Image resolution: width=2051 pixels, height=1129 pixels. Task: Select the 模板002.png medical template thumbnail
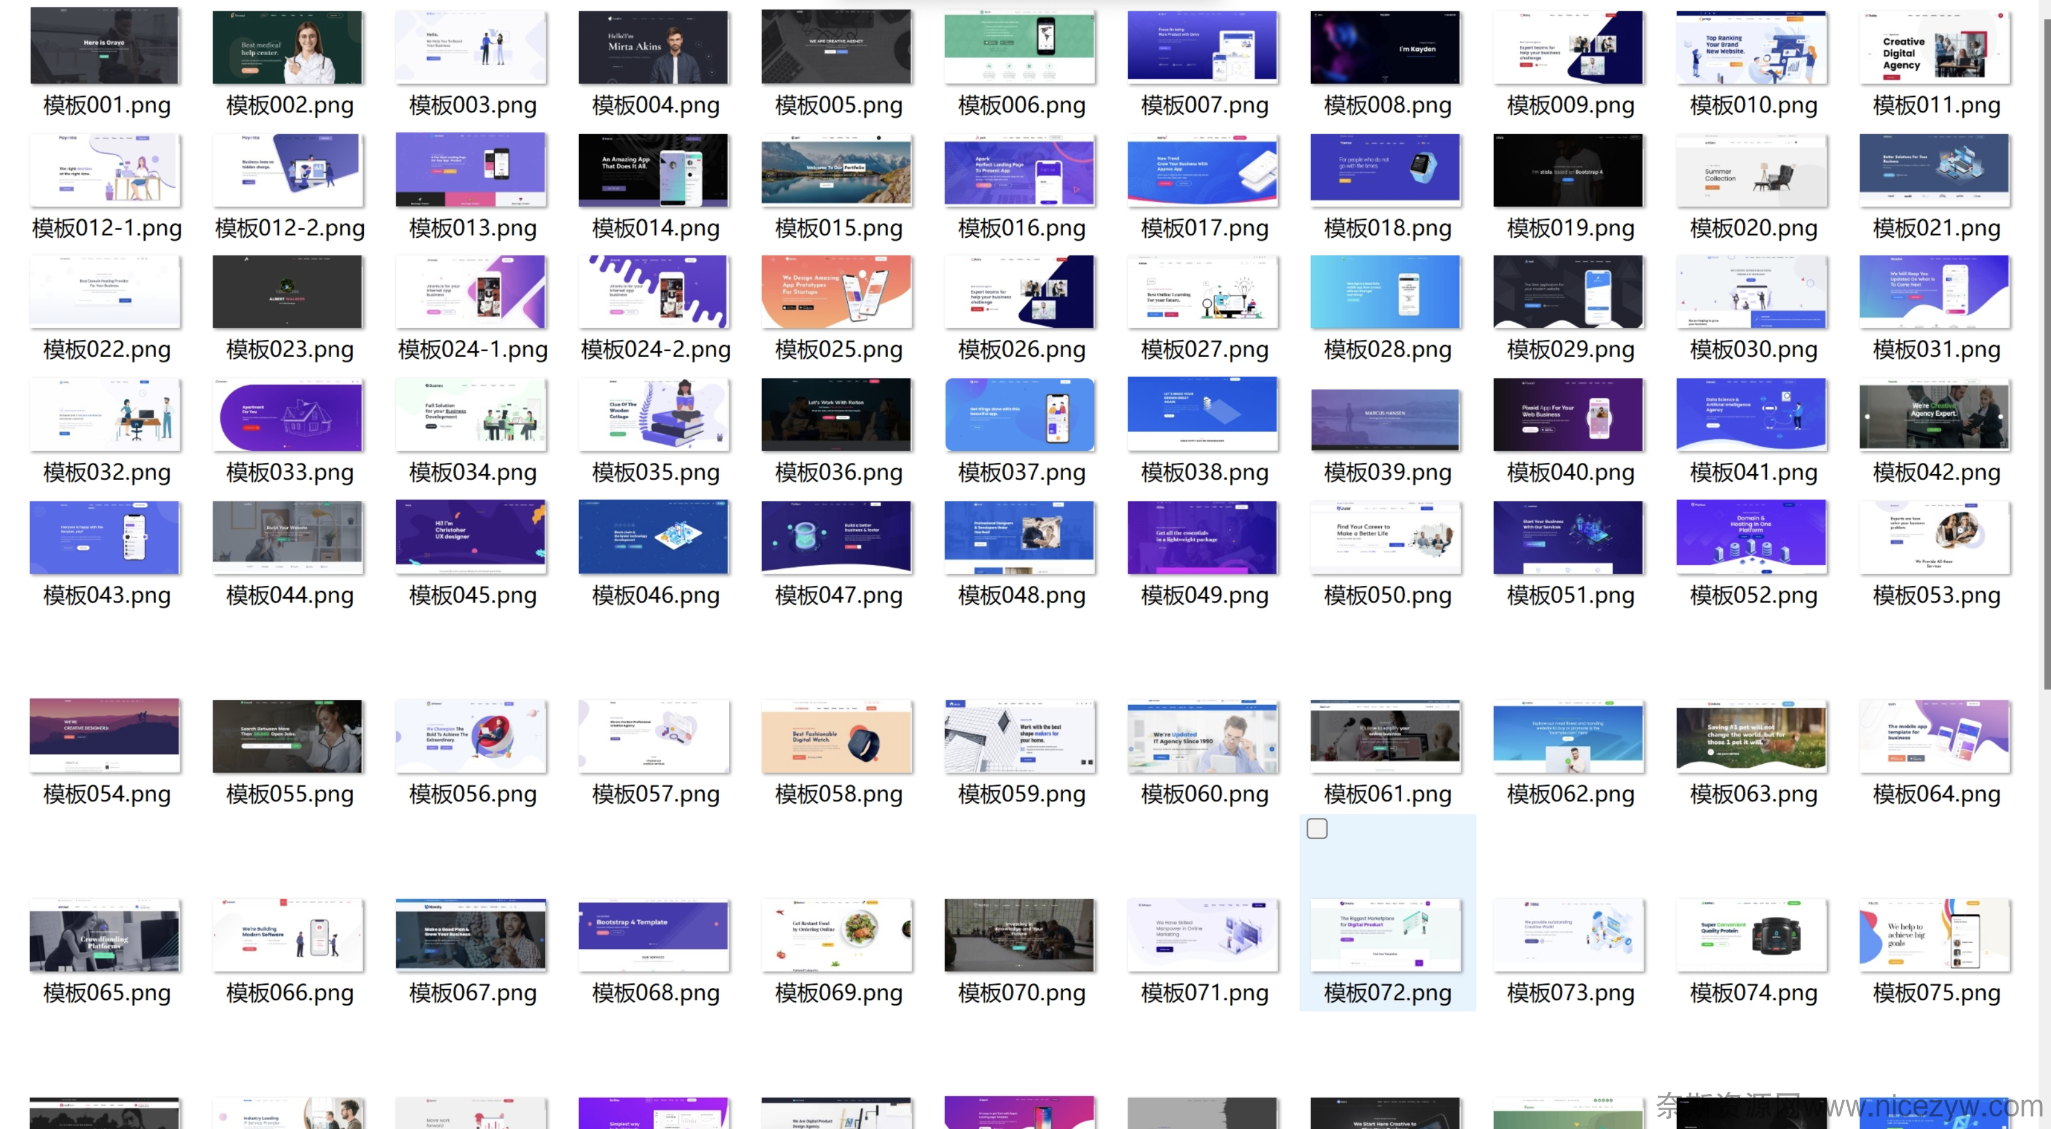pyautogui.click(x=287, y=47)
